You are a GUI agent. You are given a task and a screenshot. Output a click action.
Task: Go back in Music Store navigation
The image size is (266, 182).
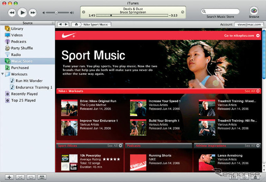coord(60,25)
